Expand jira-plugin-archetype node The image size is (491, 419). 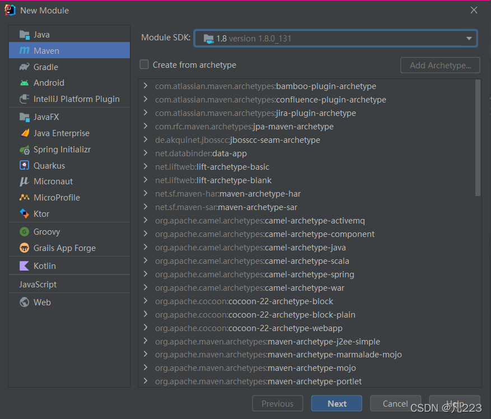point(146,113)
